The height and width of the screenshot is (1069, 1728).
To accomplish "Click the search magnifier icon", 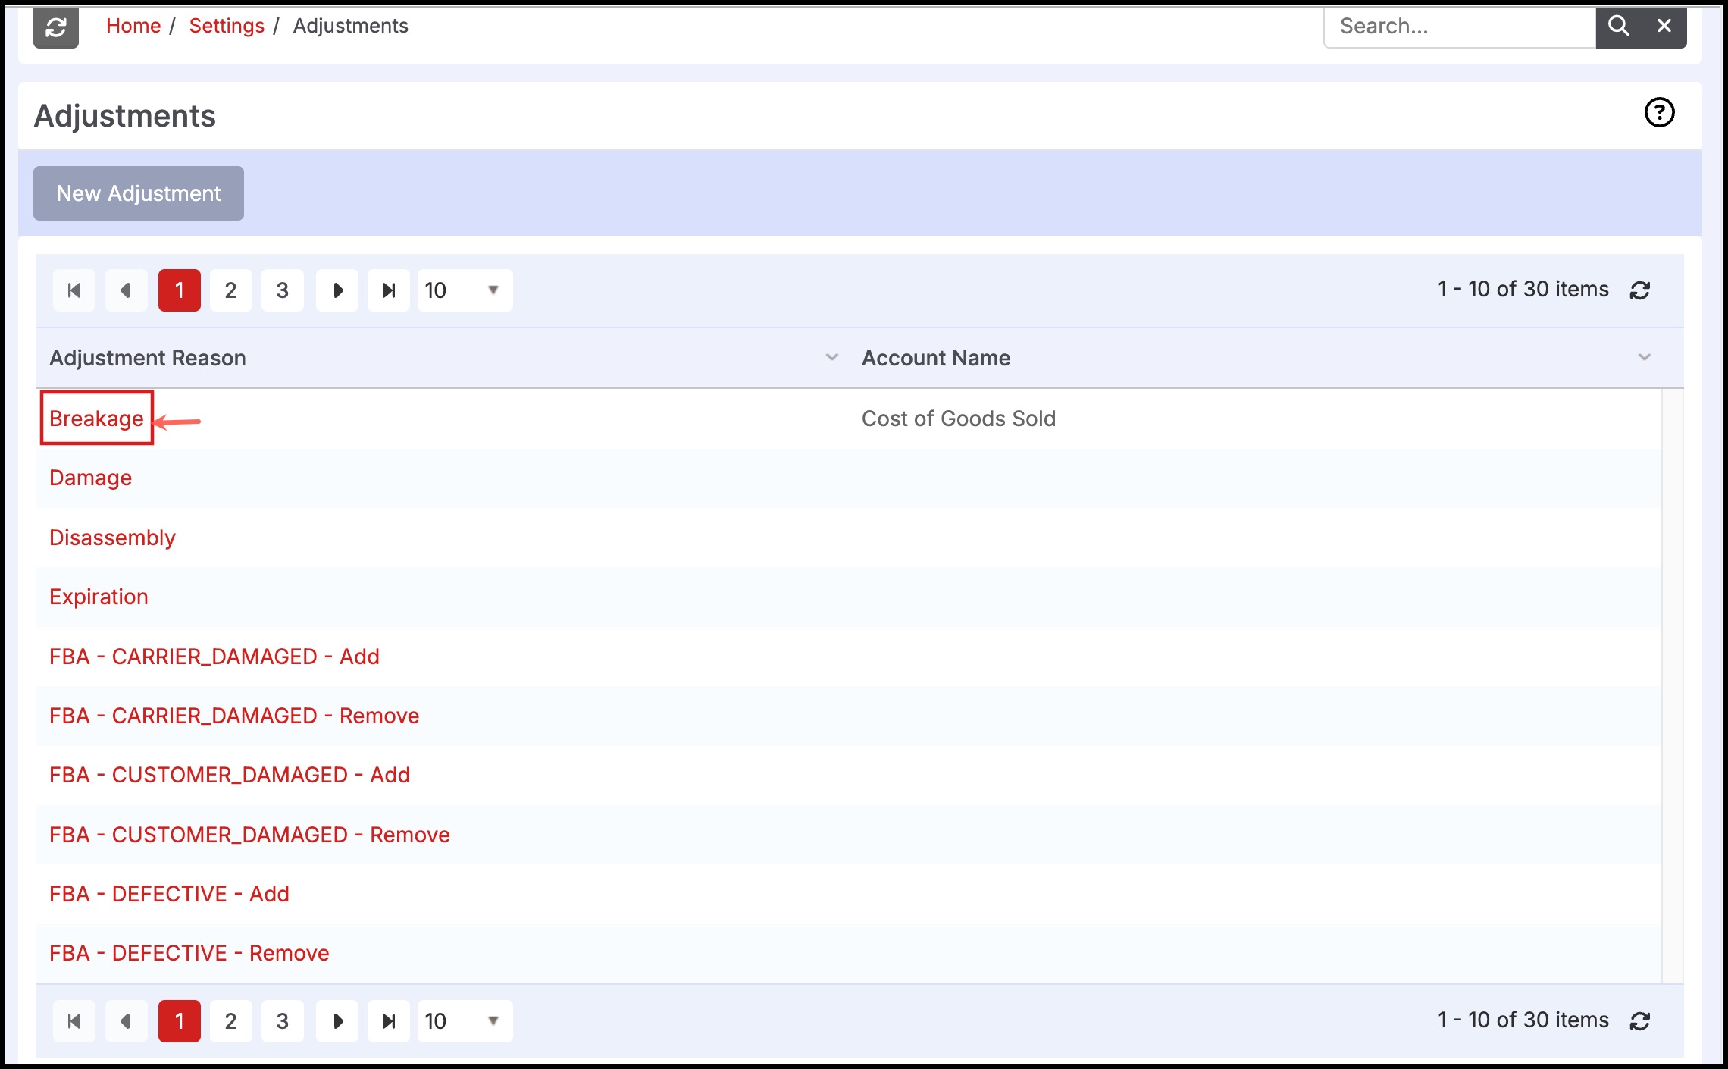I will point(1618,26).
